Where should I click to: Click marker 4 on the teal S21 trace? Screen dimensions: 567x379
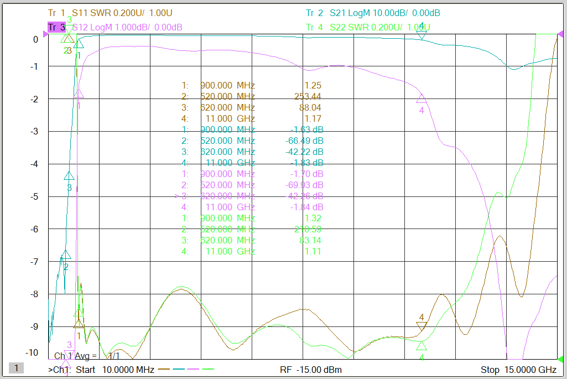[x=422, y=35]
